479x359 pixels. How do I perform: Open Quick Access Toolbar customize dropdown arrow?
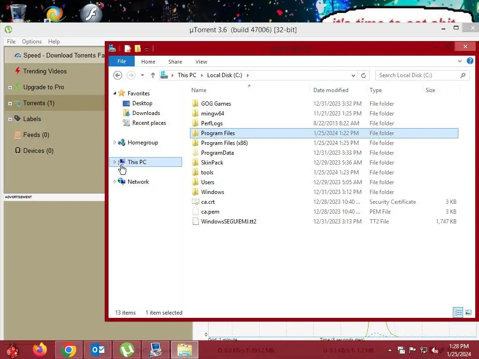pos(146,49)
